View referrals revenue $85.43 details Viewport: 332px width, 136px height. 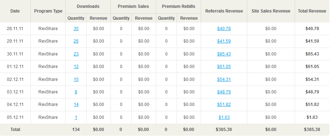pos(224,54)
